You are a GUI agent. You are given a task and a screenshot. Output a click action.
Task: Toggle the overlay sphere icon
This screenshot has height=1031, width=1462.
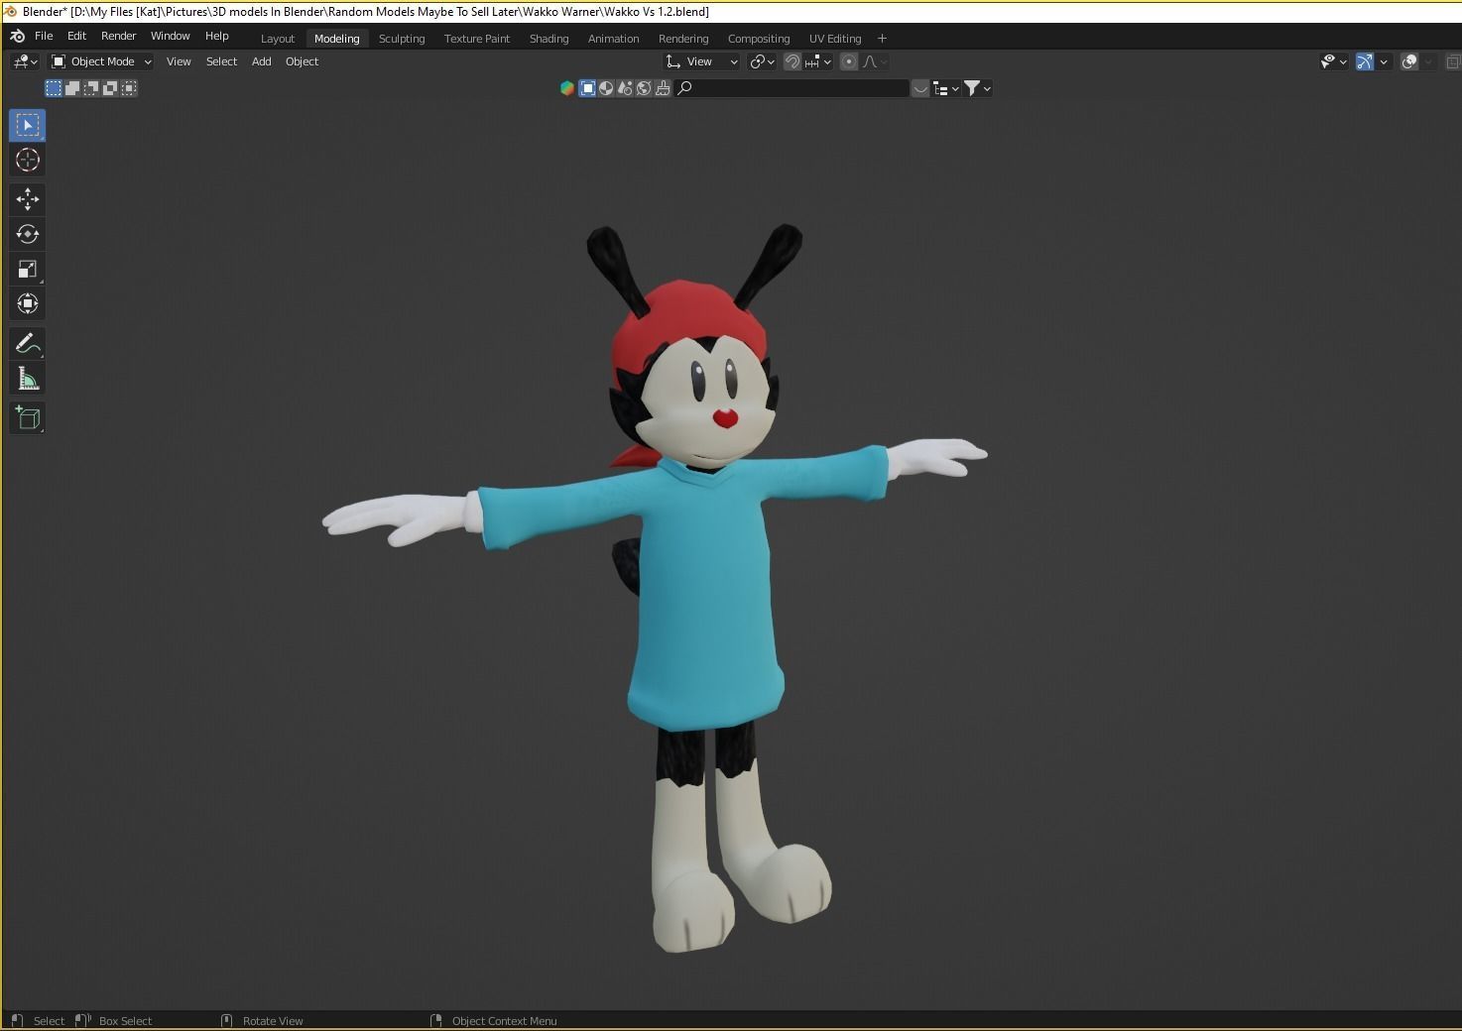1409,61
